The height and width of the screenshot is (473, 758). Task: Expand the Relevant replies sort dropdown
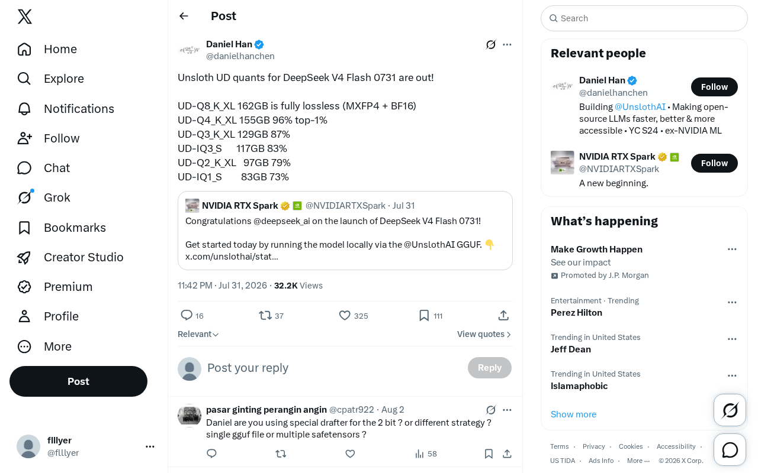(x=198, y=334)
